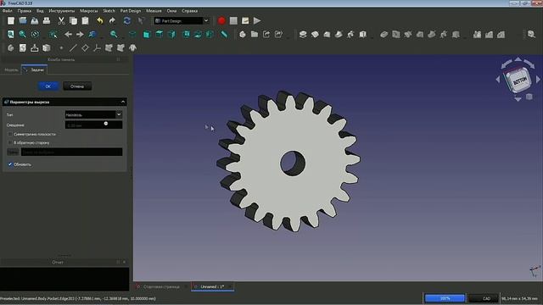
Task: Start macro recording with red circle
Action: (x=221, y=20)
